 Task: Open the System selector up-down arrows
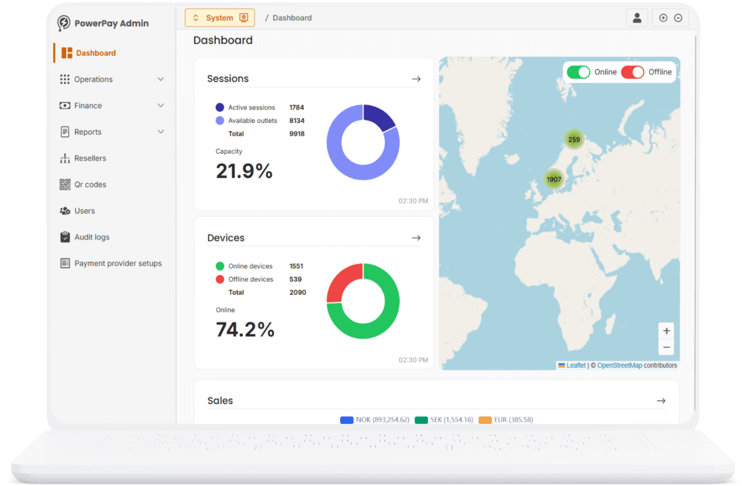pyautogui.click(x=196, y=18)
